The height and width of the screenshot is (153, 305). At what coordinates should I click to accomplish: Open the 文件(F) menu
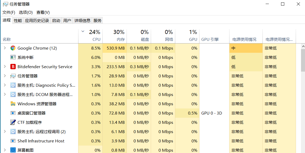click(9, 12)
